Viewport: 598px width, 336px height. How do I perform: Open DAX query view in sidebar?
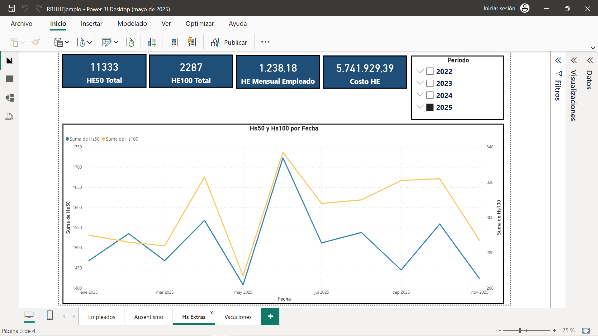pyautogui.click(x=9, y=117)
